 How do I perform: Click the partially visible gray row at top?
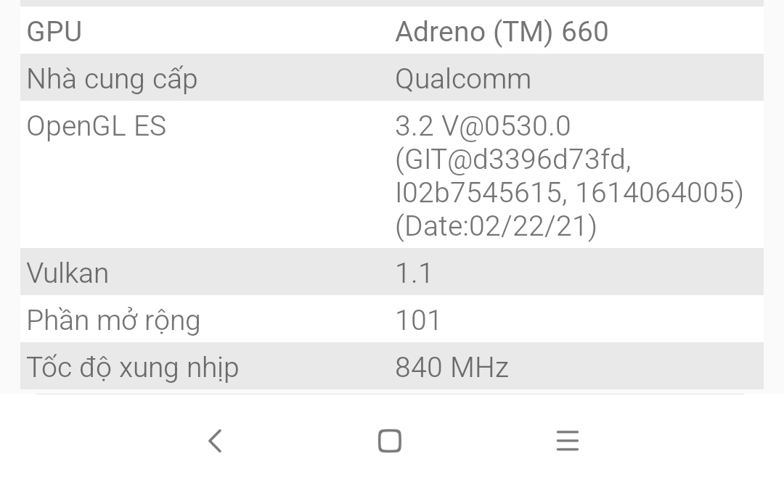click(391, 3)
